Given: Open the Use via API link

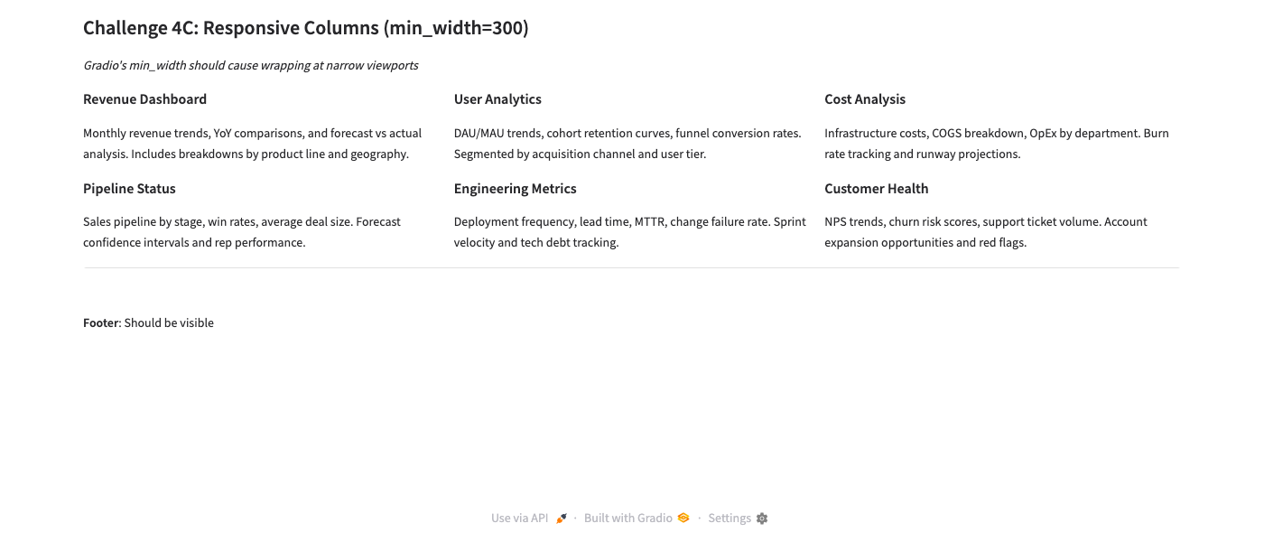Looking at the screenshot, I should pyautogui.click(x=520, y=519).
